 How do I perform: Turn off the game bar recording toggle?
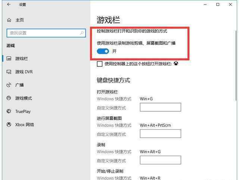click(x=103, y=51)
